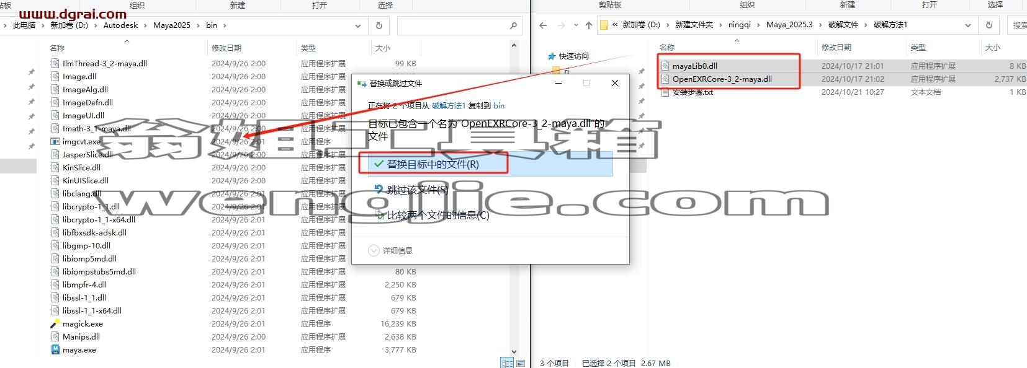Image resolution: width=1027 pixels, height=368 pixels.
Task: Expand chevron after Maya2025 in address bar
Action: tap(198, 25)
